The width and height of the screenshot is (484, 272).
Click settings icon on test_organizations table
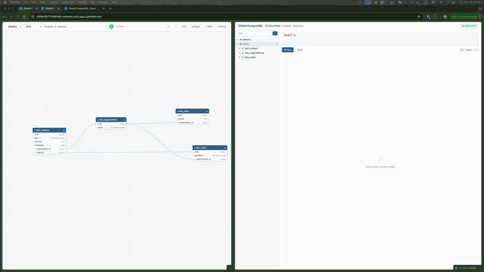coord(124,120)
